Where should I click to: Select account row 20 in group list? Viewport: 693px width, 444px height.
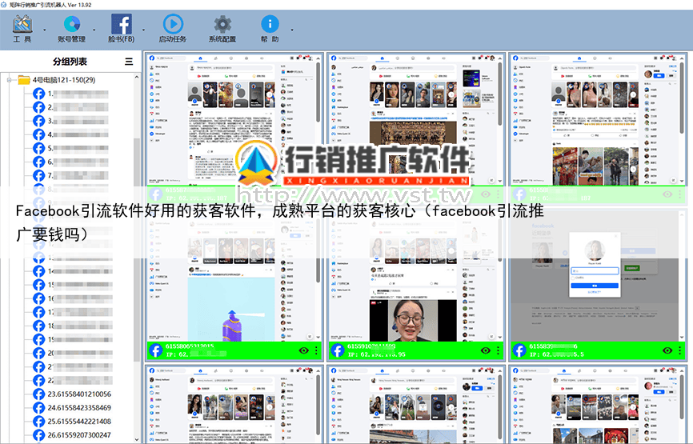tap(73, 354)
